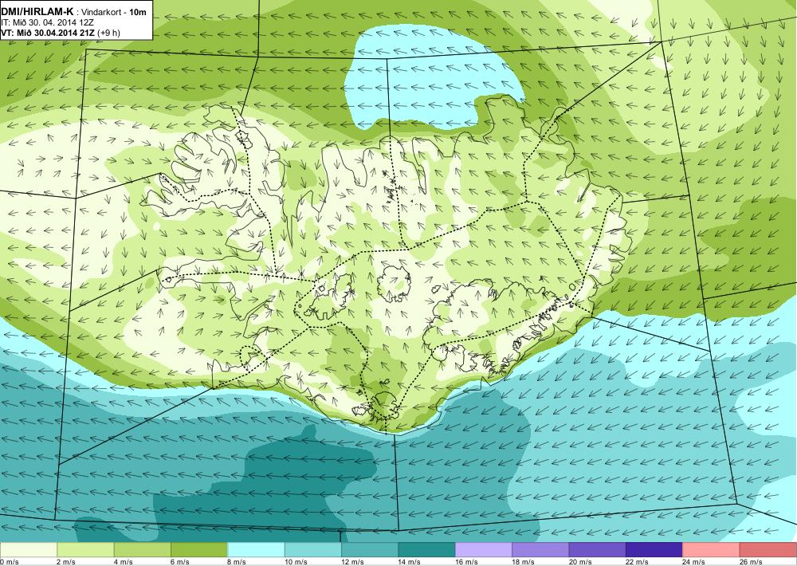797x566 pixels.
Task: Click the legend swatch between 2 and 4 m/s
Action: pos(85,550)
